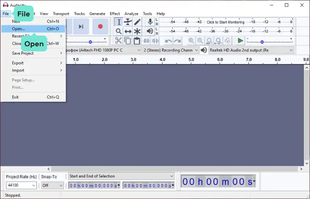Open the Tools menu
The width and height of the screenshot is (310, 199).
(x=148, y=14)
